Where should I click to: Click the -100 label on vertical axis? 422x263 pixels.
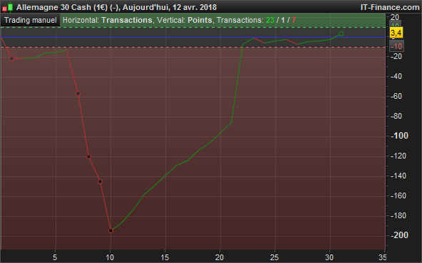pyautogui.click(x=399, y=136)
